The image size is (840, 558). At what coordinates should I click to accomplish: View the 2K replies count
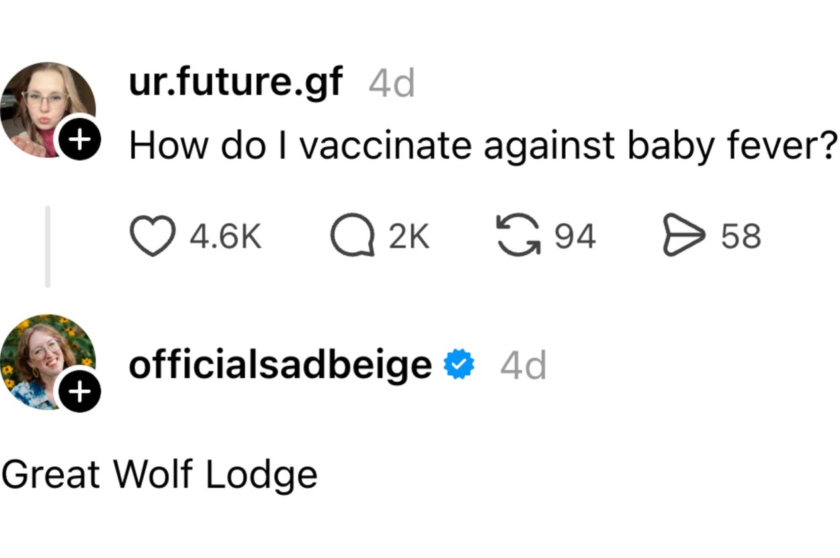coord(409,237)
